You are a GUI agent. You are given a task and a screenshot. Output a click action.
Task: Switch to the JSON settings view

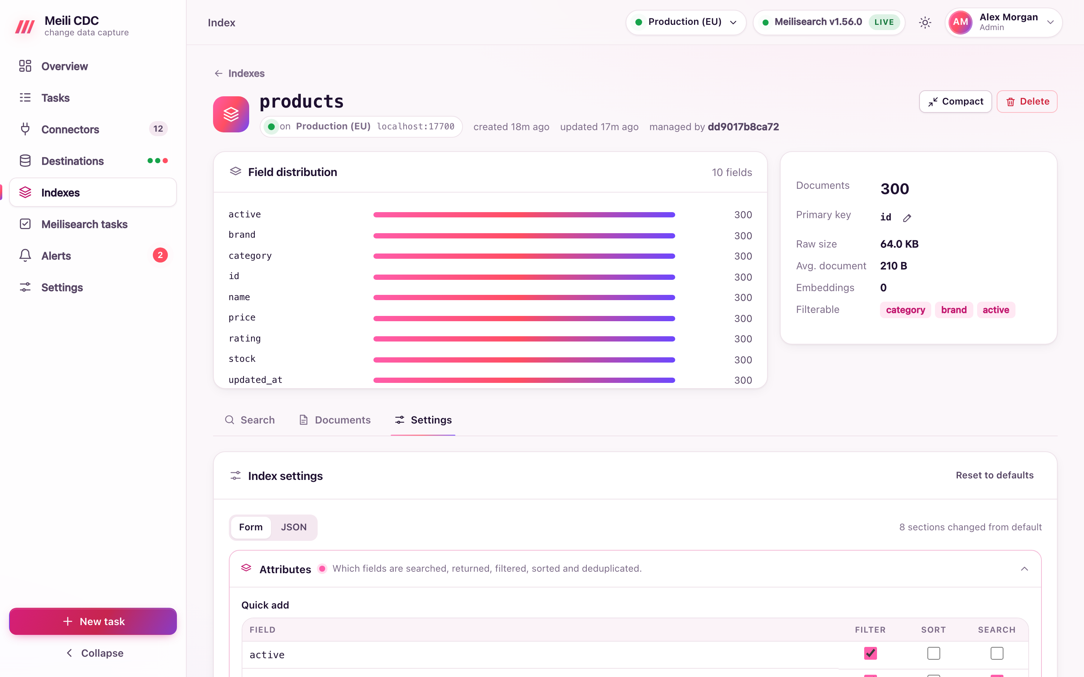tap(294, 527)
